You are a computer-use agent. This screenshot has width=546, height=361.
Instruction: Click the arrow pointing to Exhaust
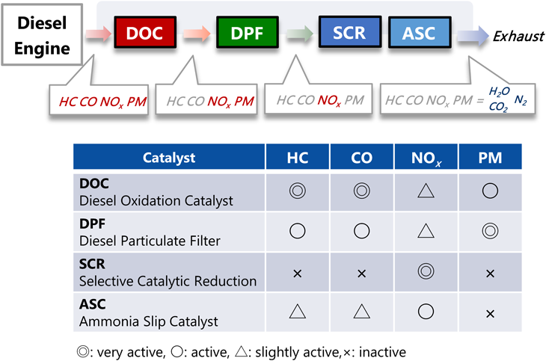(473, 36)
